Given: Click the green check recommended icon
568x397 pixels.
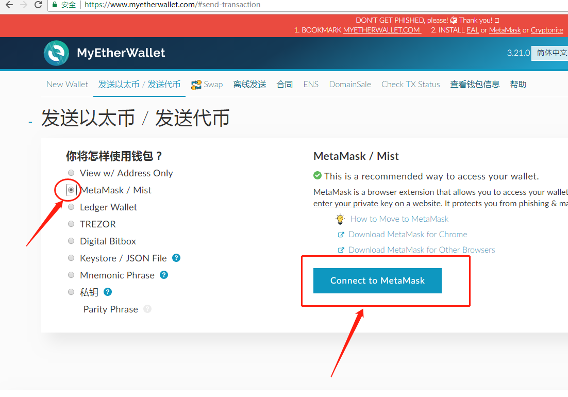Looking at the screenshot, I should (318, 176).
